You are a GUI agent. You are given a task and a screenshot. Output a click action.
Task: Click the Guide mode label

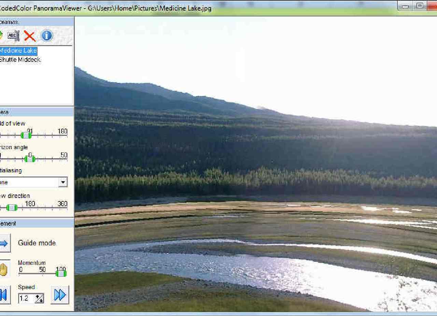click(37, 243)
